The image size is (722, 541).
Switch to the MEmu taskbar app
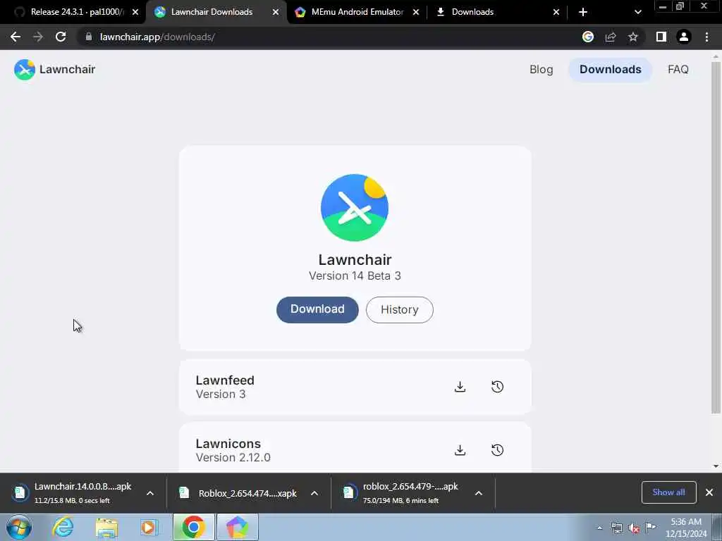pos(237,527)
